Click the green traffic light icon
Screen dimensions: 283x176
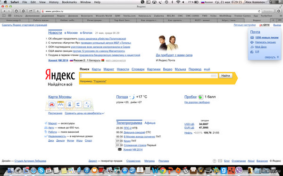pyautogui.click(x=200, y=97)
